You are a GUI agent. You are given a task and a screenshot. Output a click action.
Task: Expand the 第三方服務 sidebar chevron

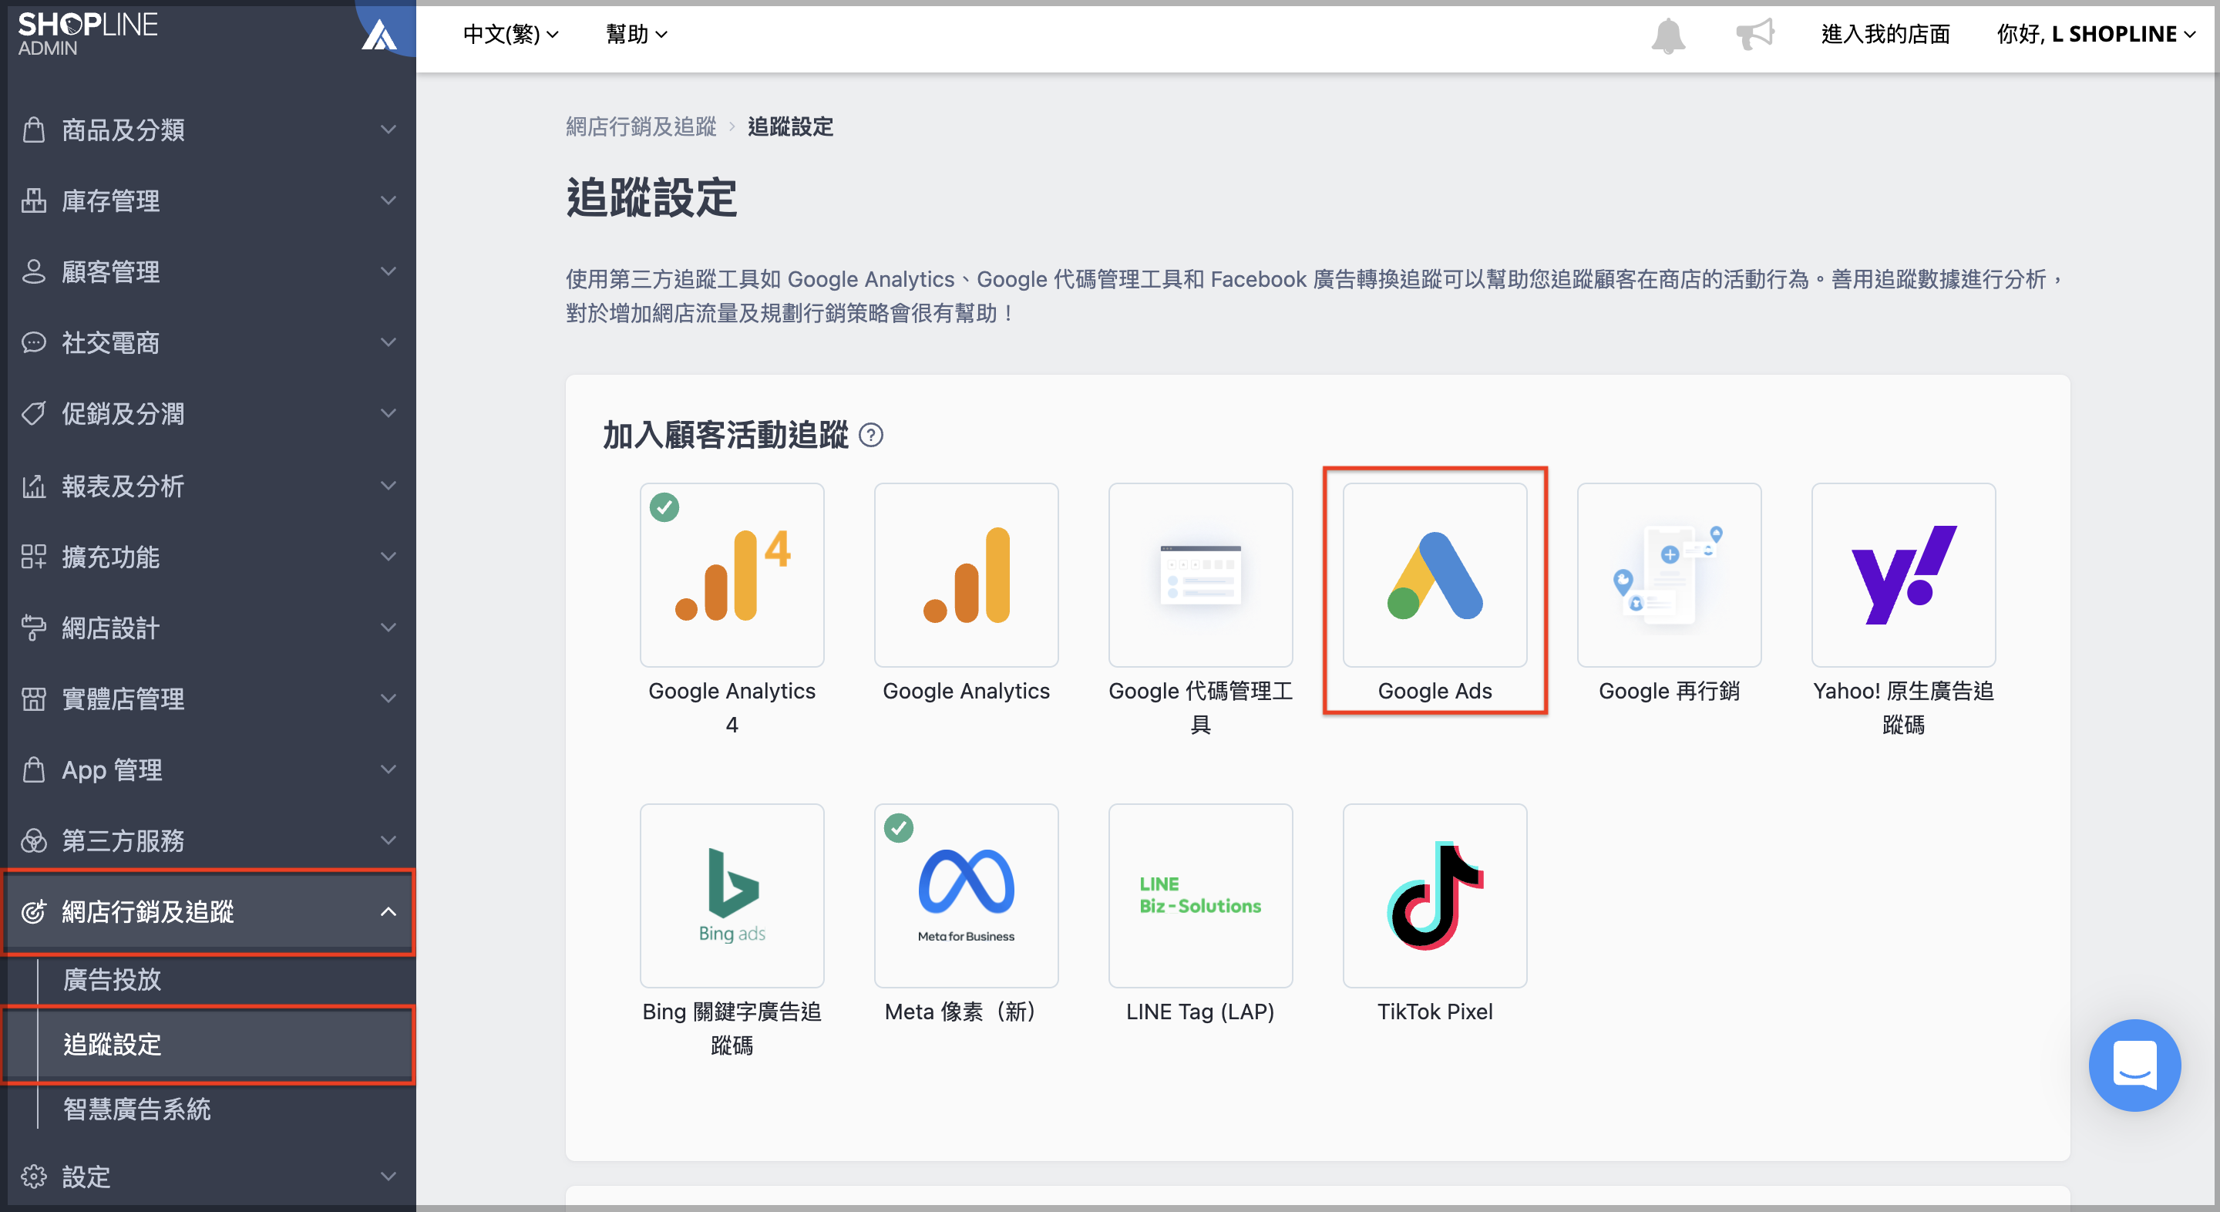point(388,840)
